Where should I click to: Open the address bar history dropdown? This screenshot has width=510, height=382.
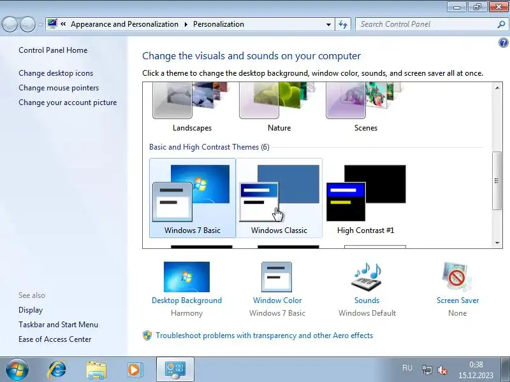click(328, 24)
